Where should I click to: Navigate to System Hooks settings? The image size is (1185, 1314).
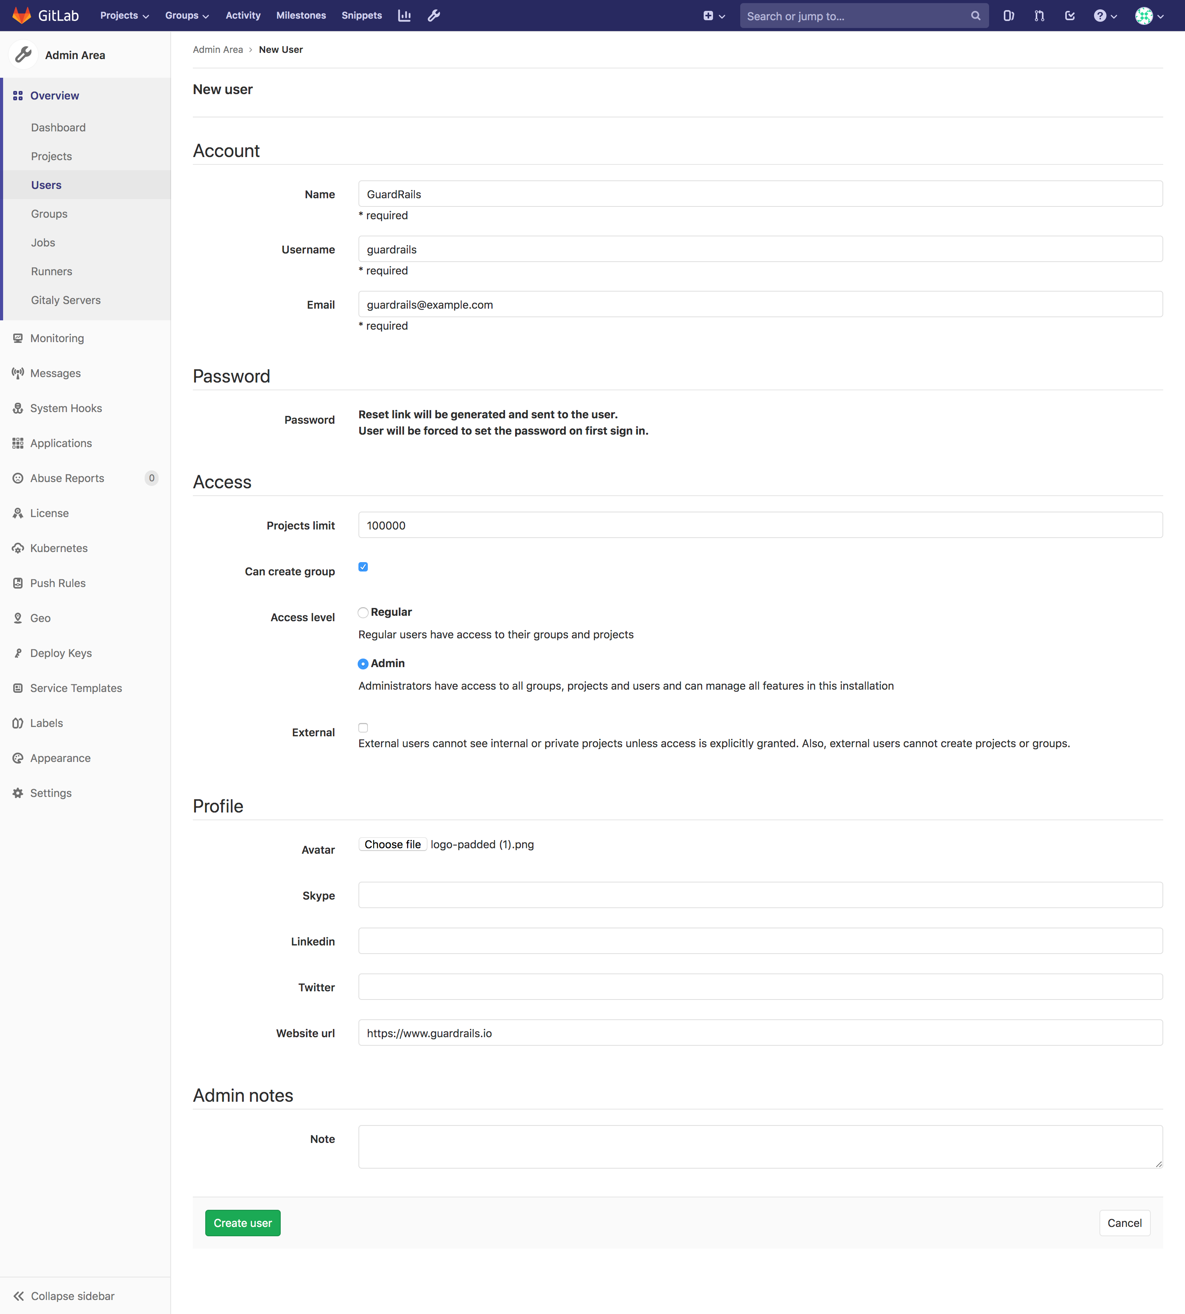point(65,407)
